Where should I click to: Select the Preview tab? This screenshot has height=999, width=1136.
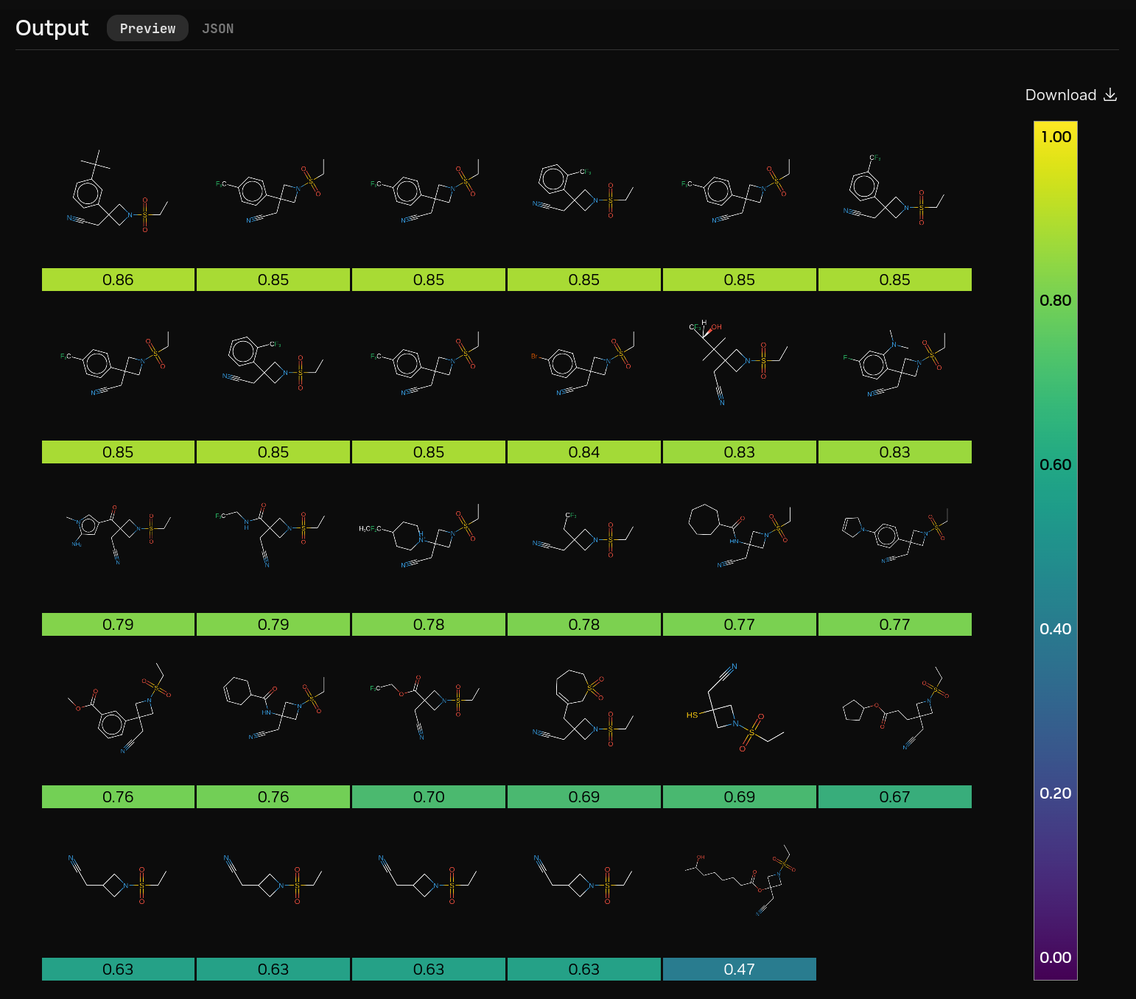coord(147,29)
